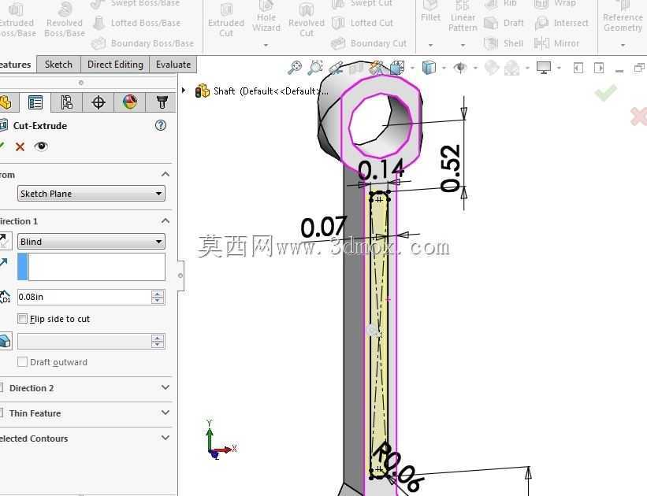This screenshot has height=496, width=647.
Task: Switch to Evaluate tab
Action: click(x=173, y=65)
